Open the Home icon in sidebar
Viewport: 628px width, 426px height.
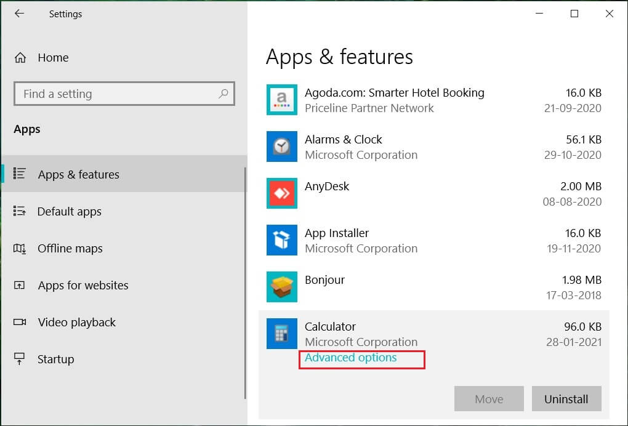tap(20, 58)
